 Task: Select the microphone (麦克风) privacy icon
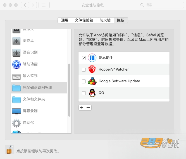16,41
